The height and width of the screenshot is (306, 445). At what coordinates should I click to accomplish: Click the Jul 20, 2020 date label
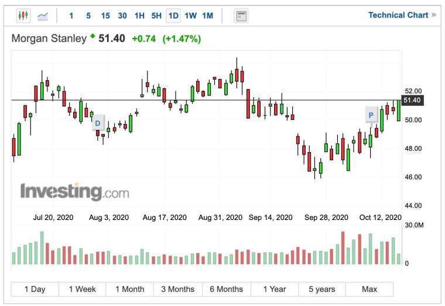[x=53, y=218]
